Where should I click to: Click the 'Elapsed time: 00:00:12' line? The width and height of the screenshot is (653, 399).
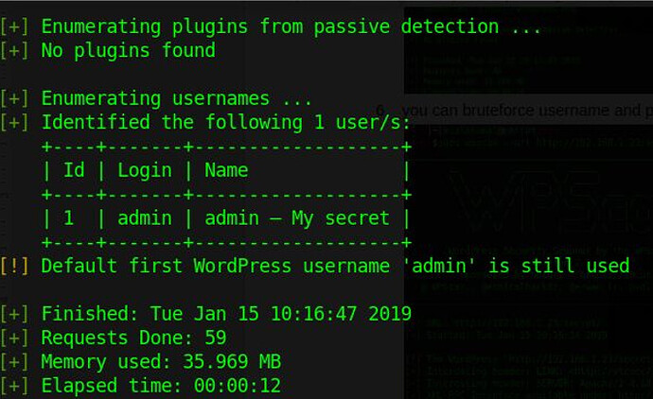click(x=161, y=386)
